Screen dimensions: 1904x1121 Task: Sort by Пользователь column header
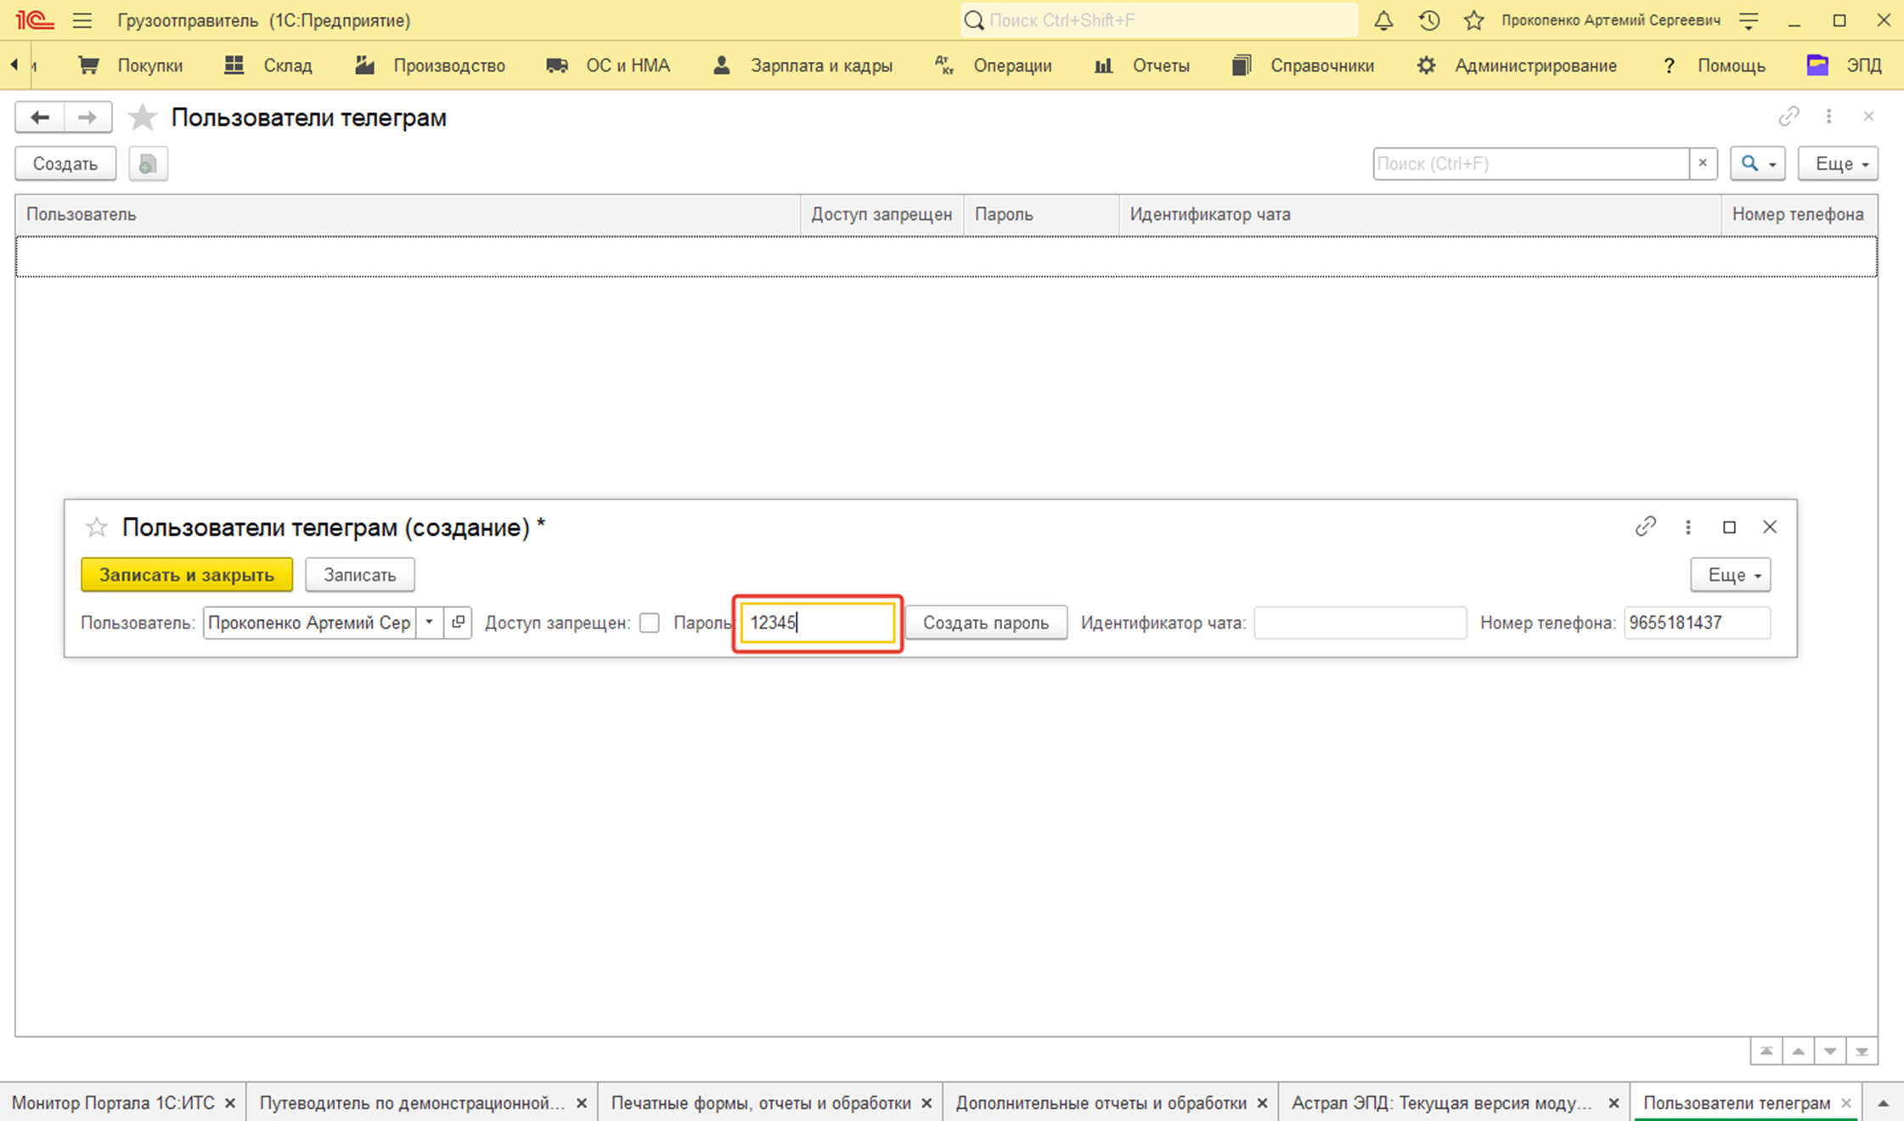pyautogui.click(x=408, y=214)
